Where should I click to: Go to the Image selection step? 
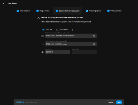click(43, 11)
